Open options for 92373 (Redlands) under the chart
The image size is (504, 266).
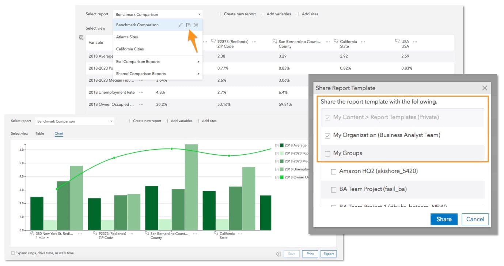(131, 234)
